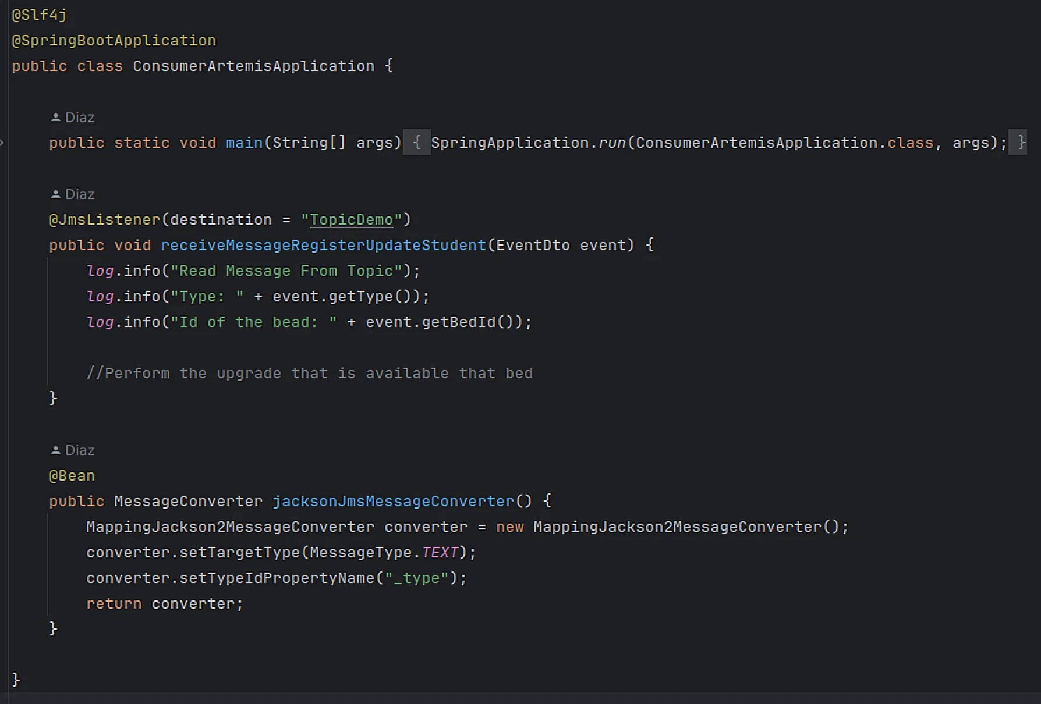Viewport: 1041px width, 704px height.
Task: Open the TopicDemo destination string link
Action: [352, 220]
